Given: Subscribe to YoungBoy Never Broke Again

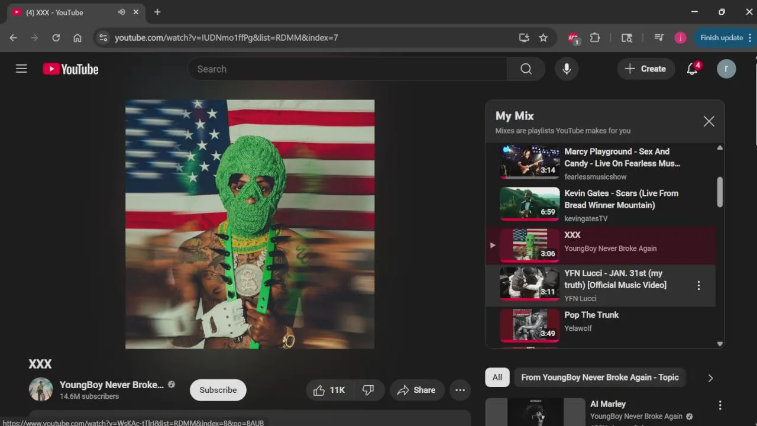Looking at the screenshot, I should point(218,390).
